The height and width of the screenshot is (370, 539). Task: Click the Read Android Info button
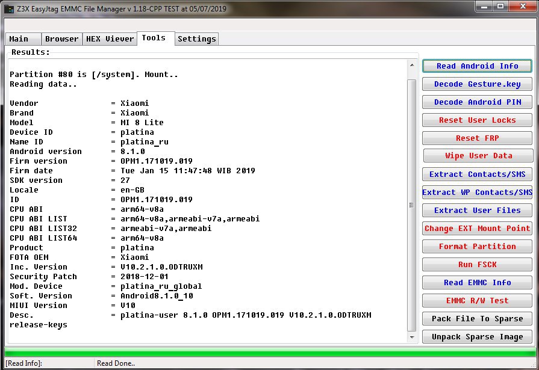pyautogui.click(x=477, y=66)
